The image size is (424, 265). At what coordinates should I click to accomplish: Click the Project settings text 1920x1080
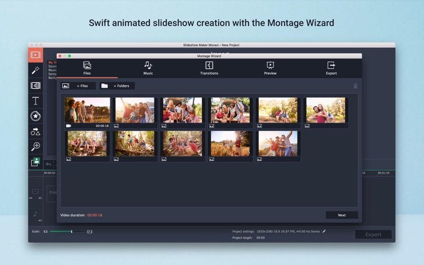pyautogui.click(x=288, y=232)
